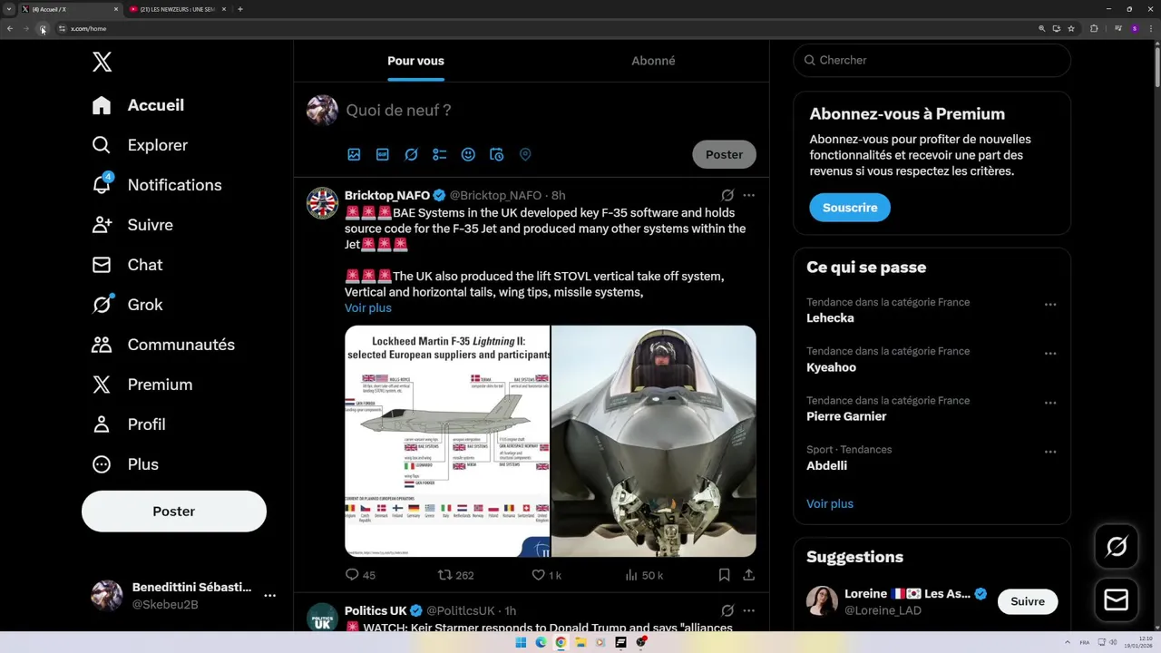Viewport: 1161px width, 653px height.
Task: Open Profil in the sidebar
Action: (129, 424)
